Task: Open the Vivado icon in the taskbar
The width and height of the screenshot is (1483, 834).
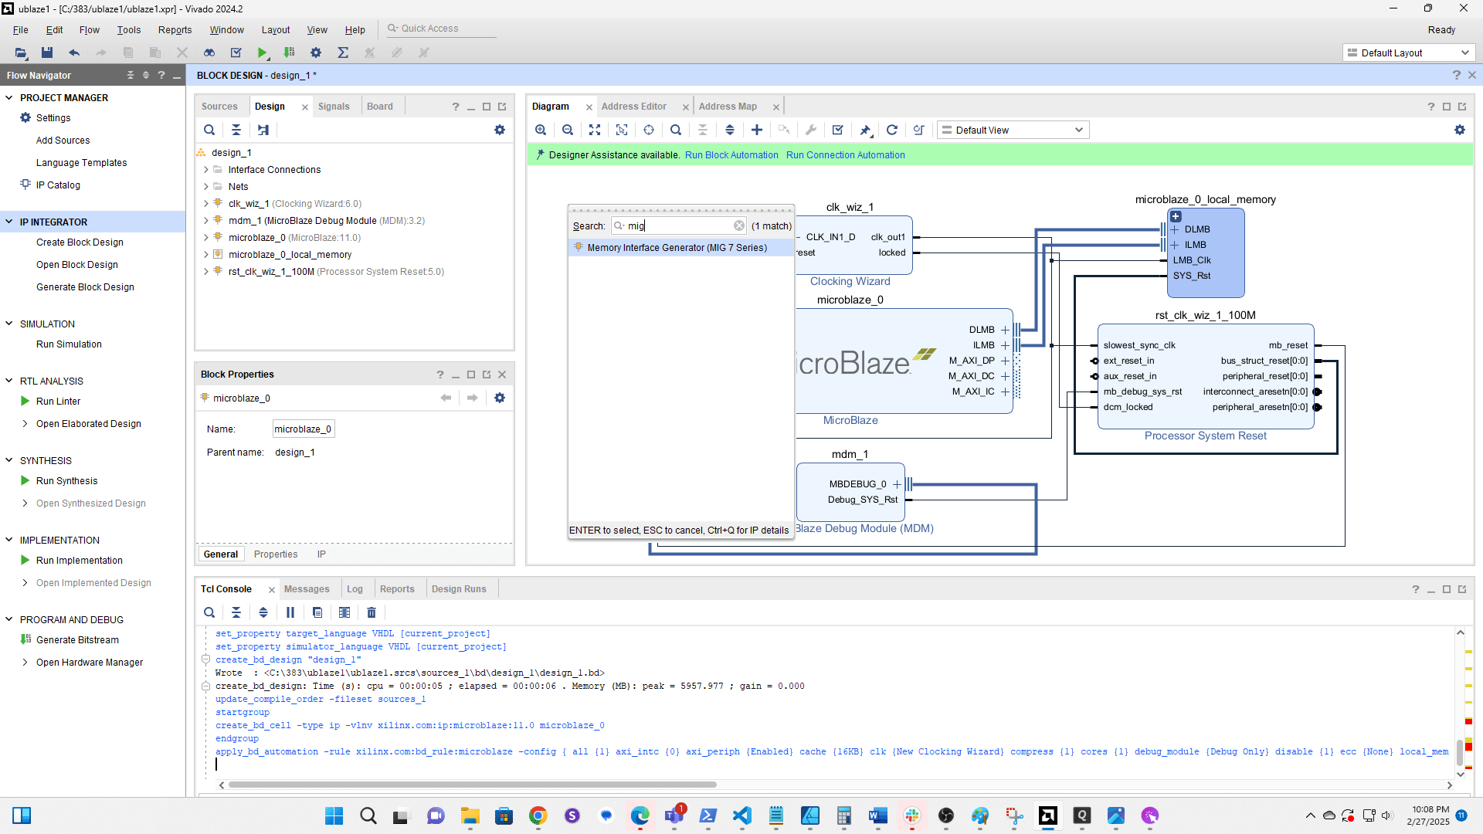Action: pyautogui.click(x=1048, y=815)
